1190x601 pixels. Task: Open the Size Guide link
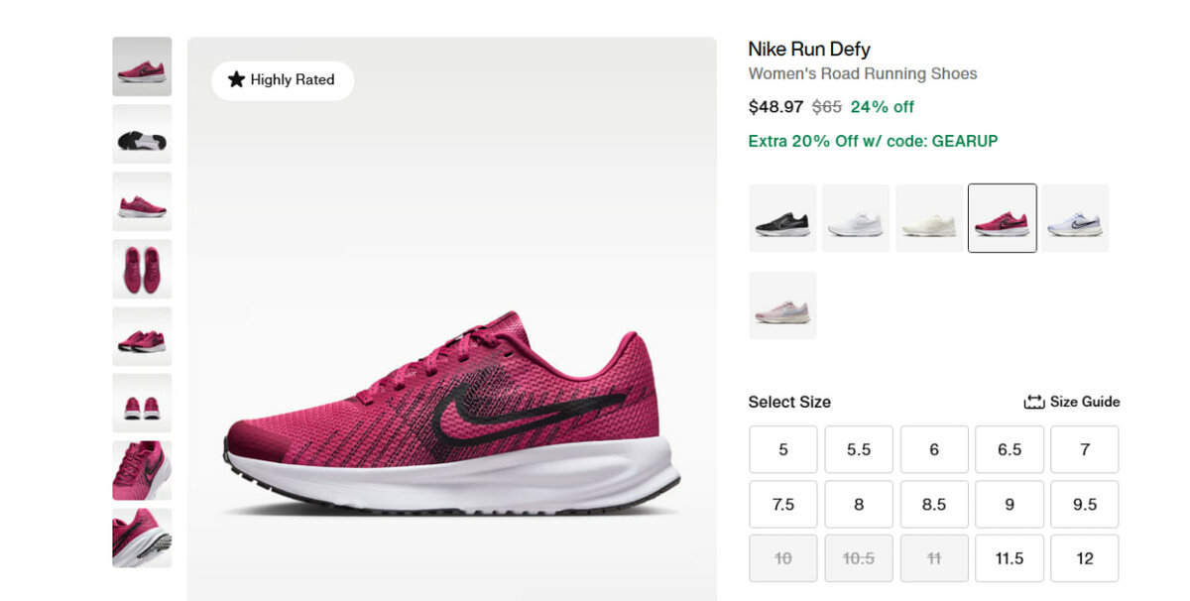point(1084,402)
